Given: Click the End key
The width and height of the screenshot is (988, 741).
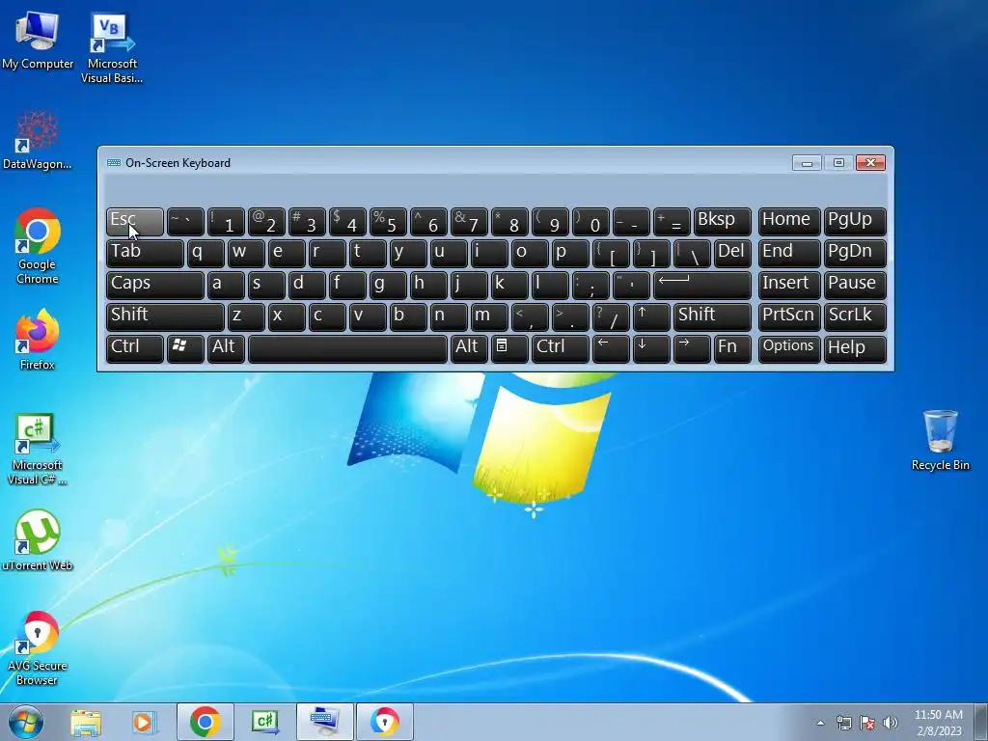Looking at the screenshot, I should pyautogui.click(x=789, y=254).
